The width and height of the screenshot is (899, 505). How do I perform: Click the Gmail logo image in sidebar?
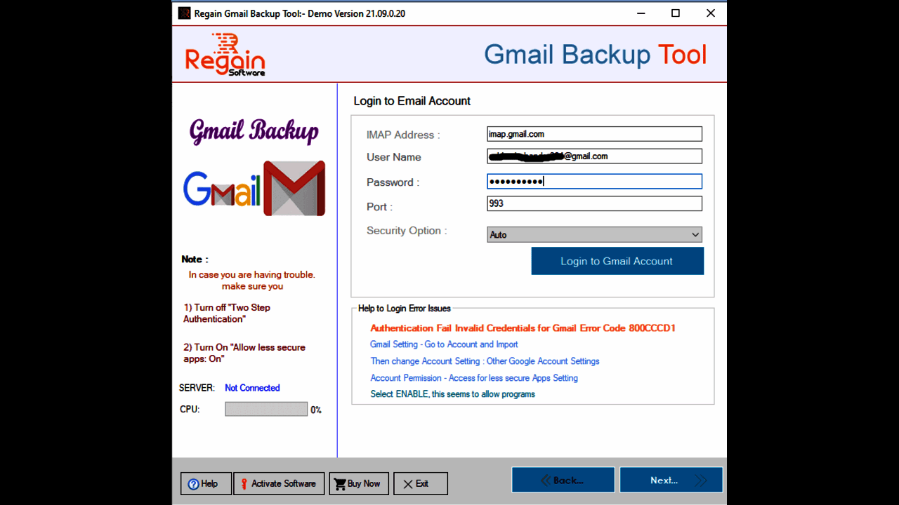pos(254,188)
